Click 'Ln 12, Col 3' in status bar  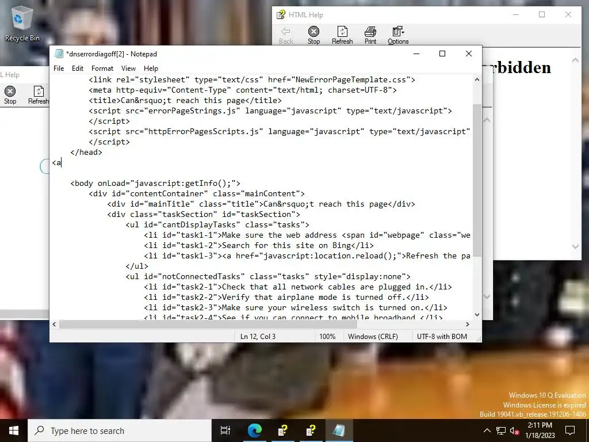(x=258, y=336)
